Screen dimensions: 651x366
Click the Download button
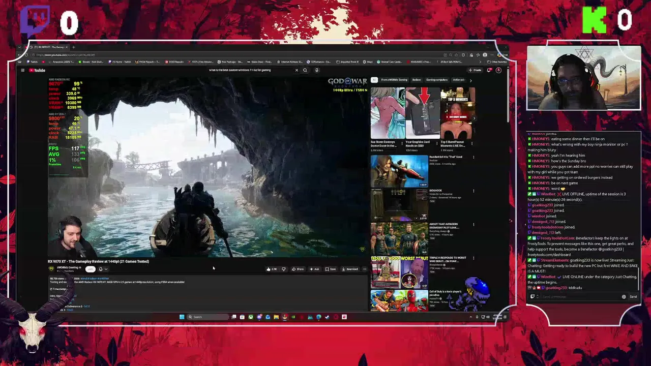tap(350, 269)
